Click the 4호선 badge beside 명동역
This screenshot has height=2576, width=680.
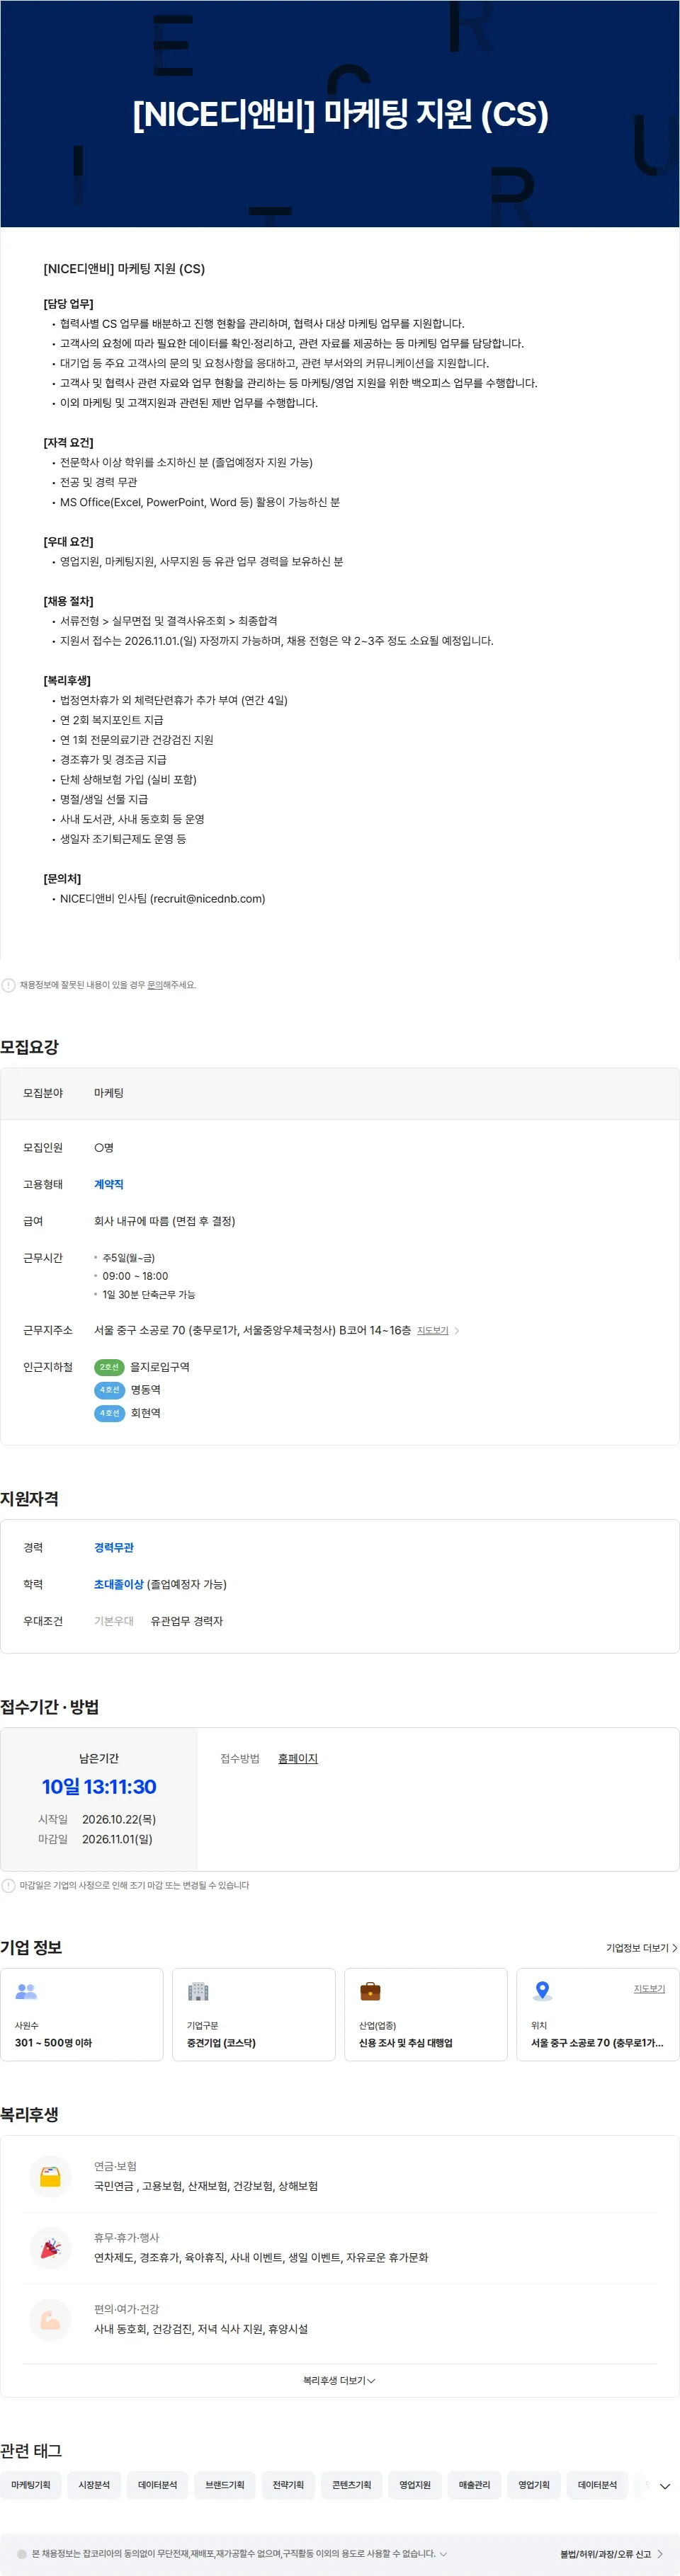tap(109, 1390)
